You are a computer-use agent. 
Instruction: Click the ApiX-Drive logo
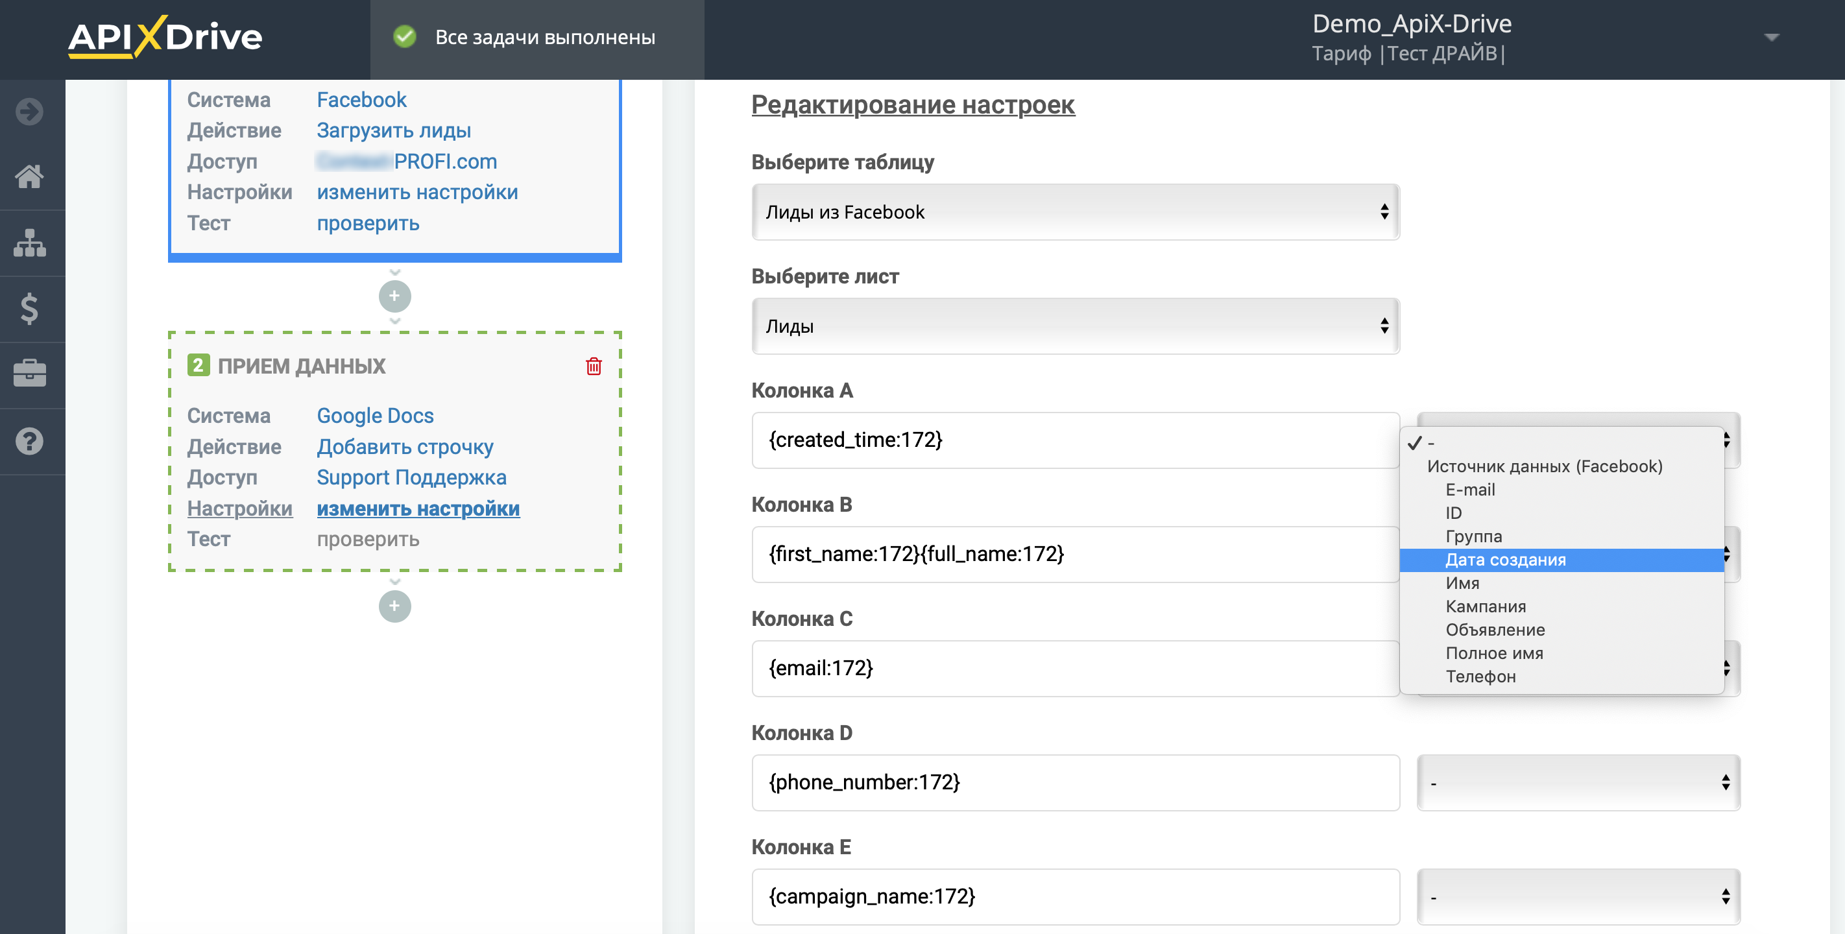(165, 36)
